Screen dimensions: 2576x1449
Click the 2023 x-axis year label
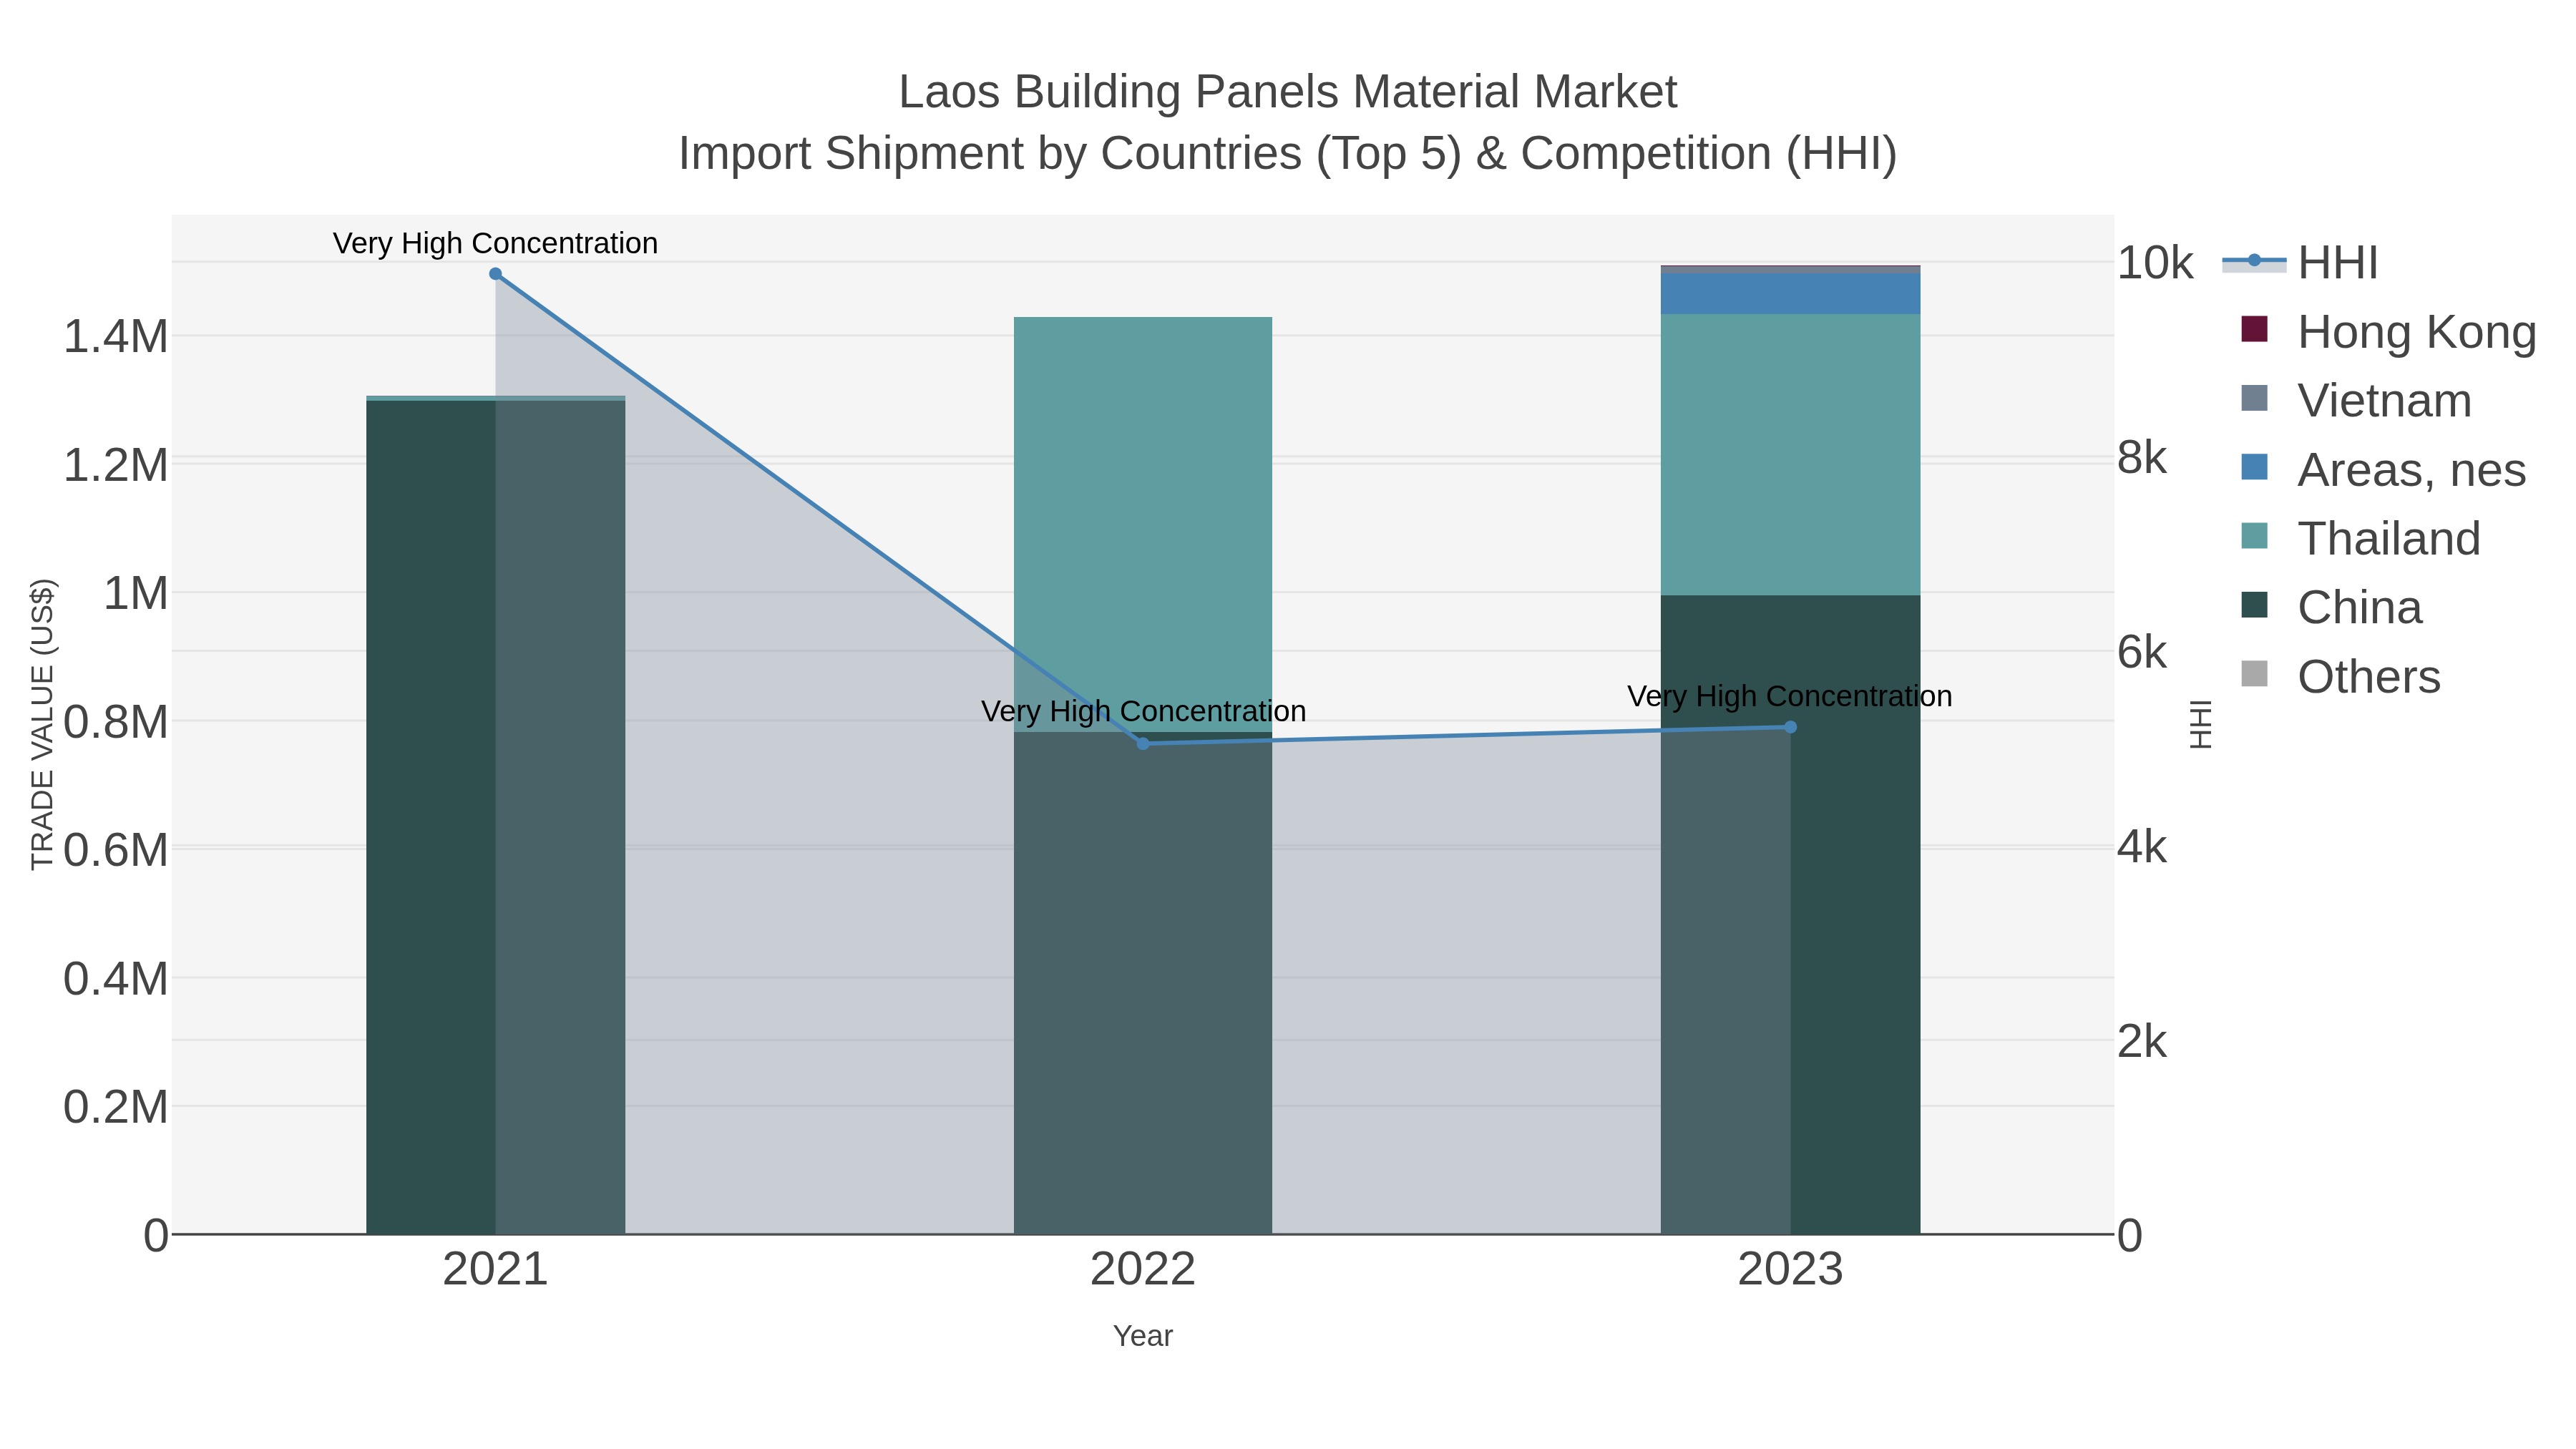pos(1790,1270)
